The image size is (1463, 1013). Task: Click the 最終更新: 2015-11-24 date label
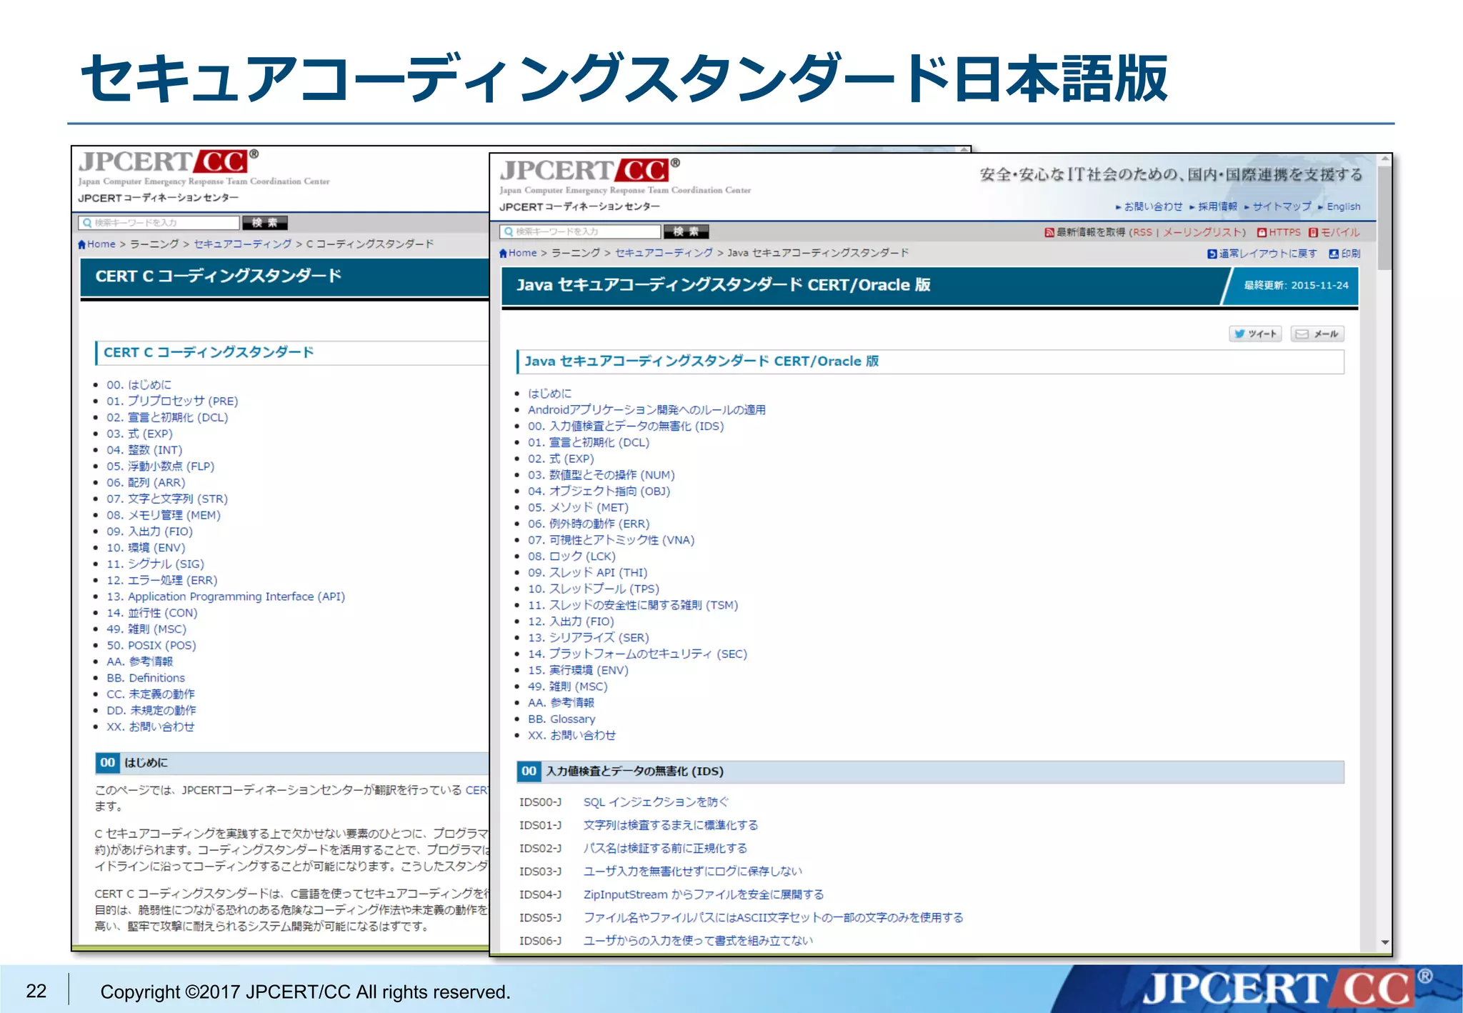1296,285
